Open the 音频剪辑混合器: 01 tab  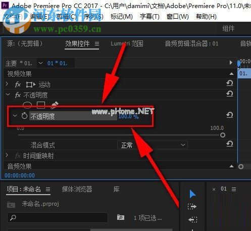[x=191, y=43]
